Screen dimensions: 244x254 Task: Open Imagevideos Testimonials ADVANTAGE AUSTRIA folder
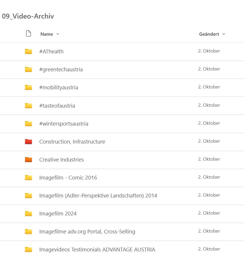pyautogui.click(x=97, y=250)
